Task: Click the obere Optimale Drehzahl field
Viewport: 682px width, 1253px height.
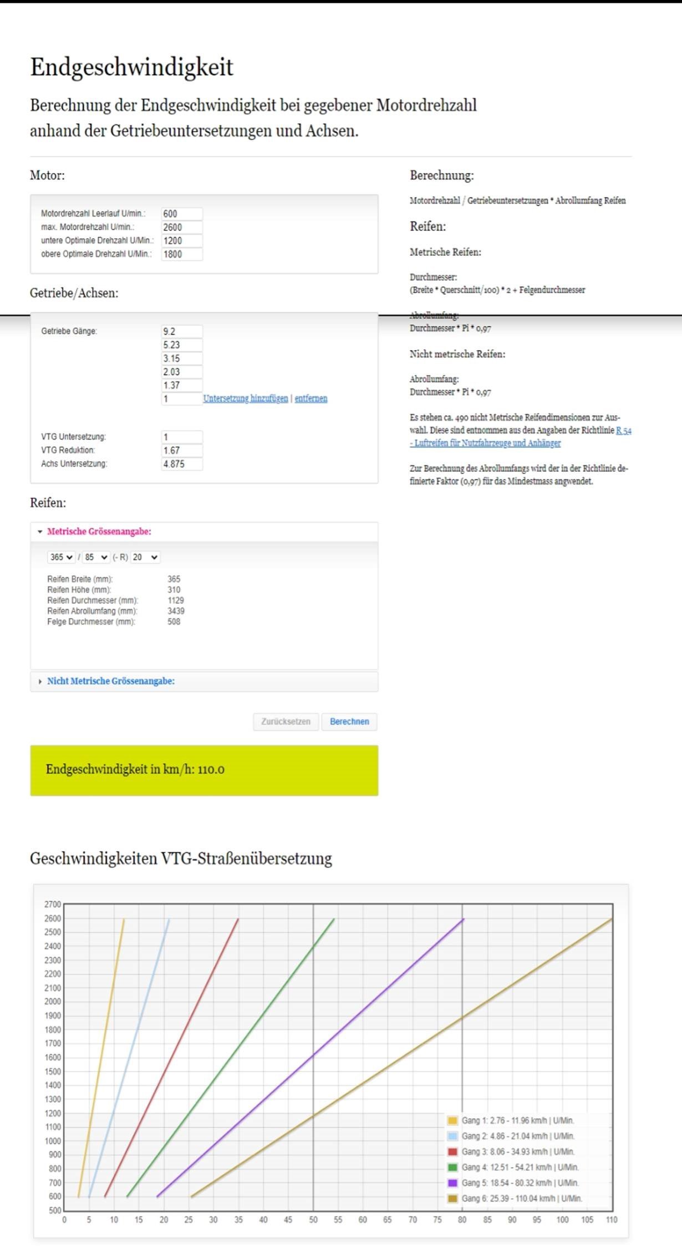Action: coord(182,254)
